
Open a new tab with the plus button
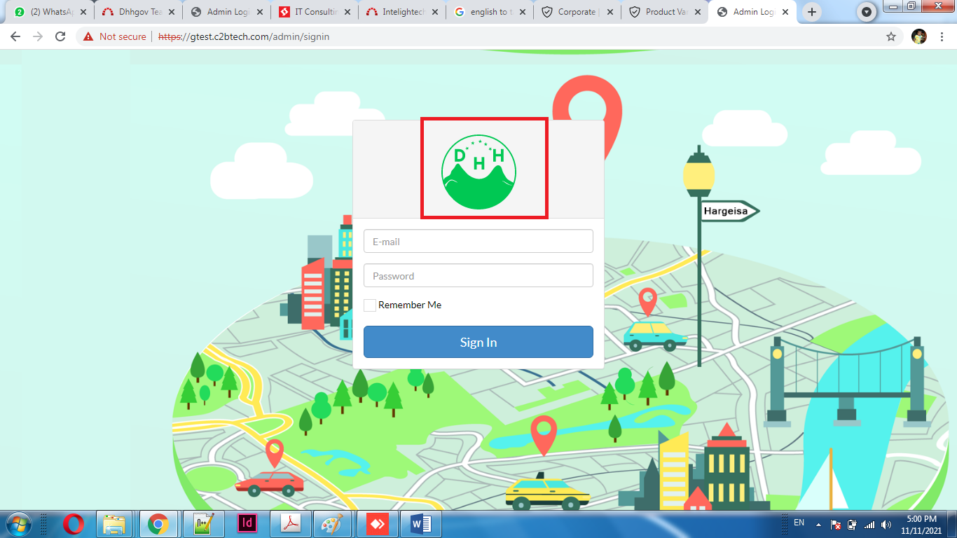812,12
